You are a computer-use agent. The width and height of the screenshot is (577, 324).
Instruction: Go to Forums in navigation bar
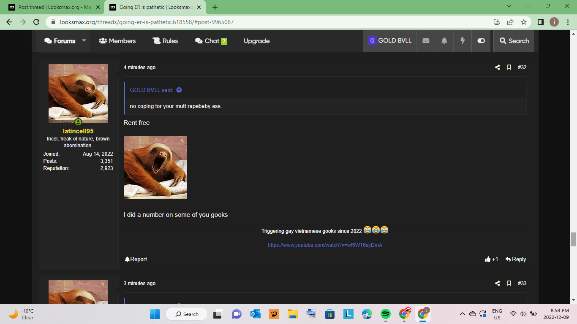tap(60, 41)
